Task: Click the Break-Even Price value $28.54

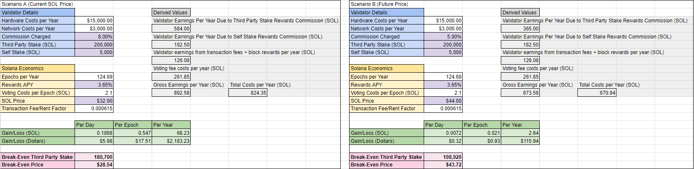Action: point(94,165)
